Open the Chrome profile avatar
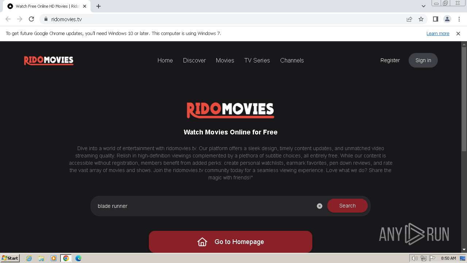The height and width of the screenshot is (263, 467). coord(447,19)
